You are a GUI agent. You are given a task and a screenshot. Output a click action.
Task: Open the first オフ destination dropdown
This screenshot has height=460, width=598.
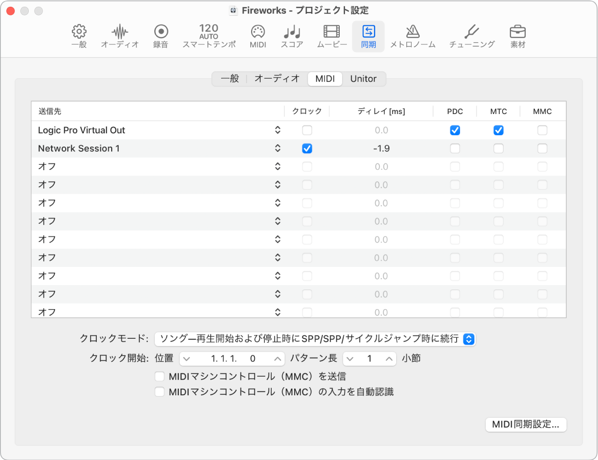click(x=278, y=166)
